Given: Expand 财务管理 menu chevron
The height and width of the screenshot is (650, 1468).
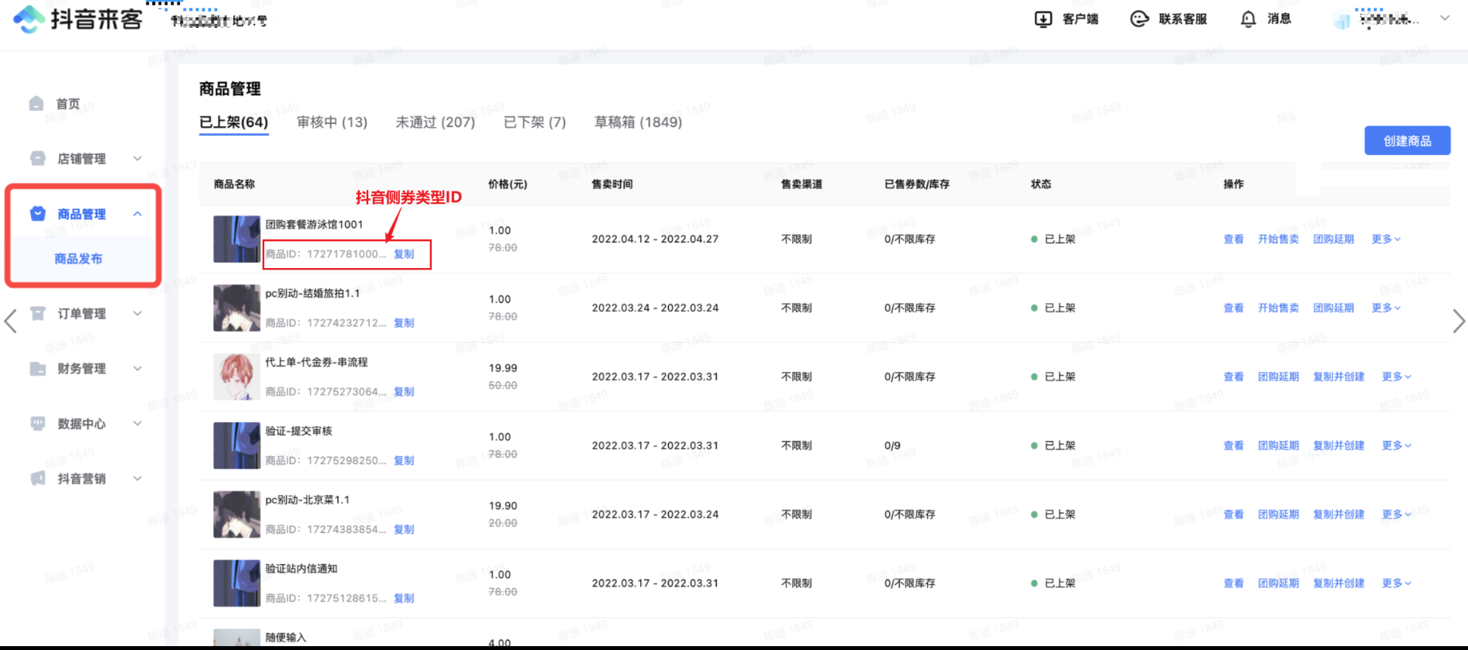Looking at the screenshot, I should pos(137,368).
